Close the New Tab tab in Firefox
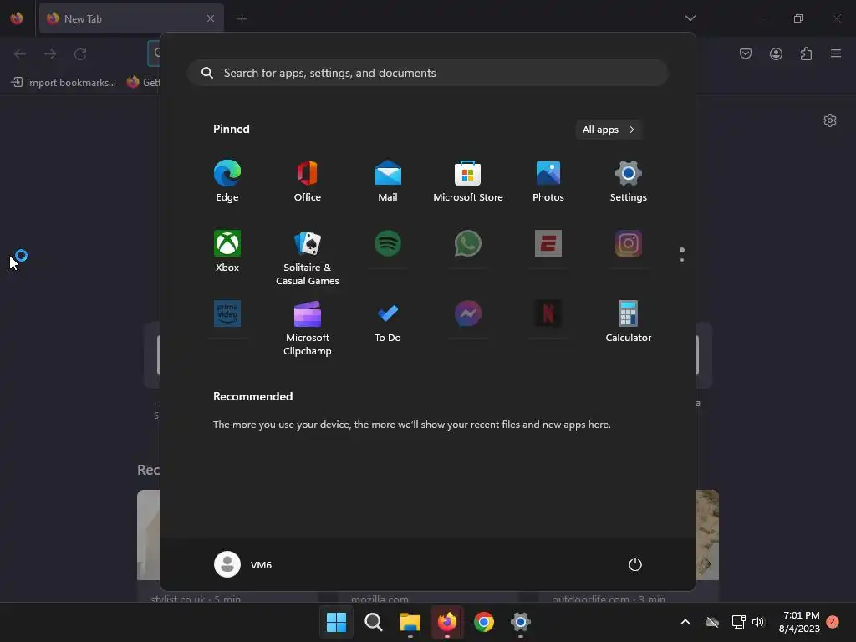 pyautogui.click(x=210, y=18)
